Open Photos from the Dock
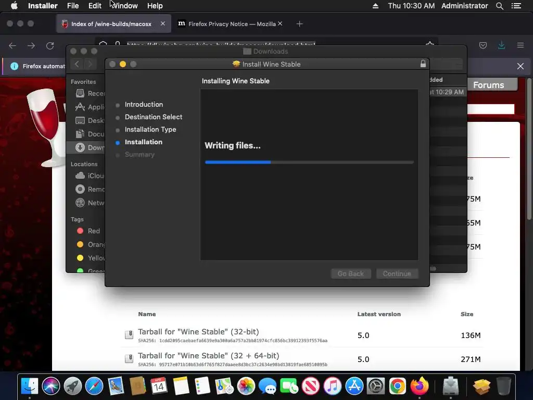The height and width of the screenshot is (400, 533). 246,386
